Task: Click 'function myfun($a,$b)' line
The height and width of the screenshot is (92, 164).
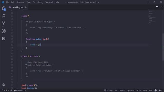Action: pyautogui.click(x=37, y=39)
